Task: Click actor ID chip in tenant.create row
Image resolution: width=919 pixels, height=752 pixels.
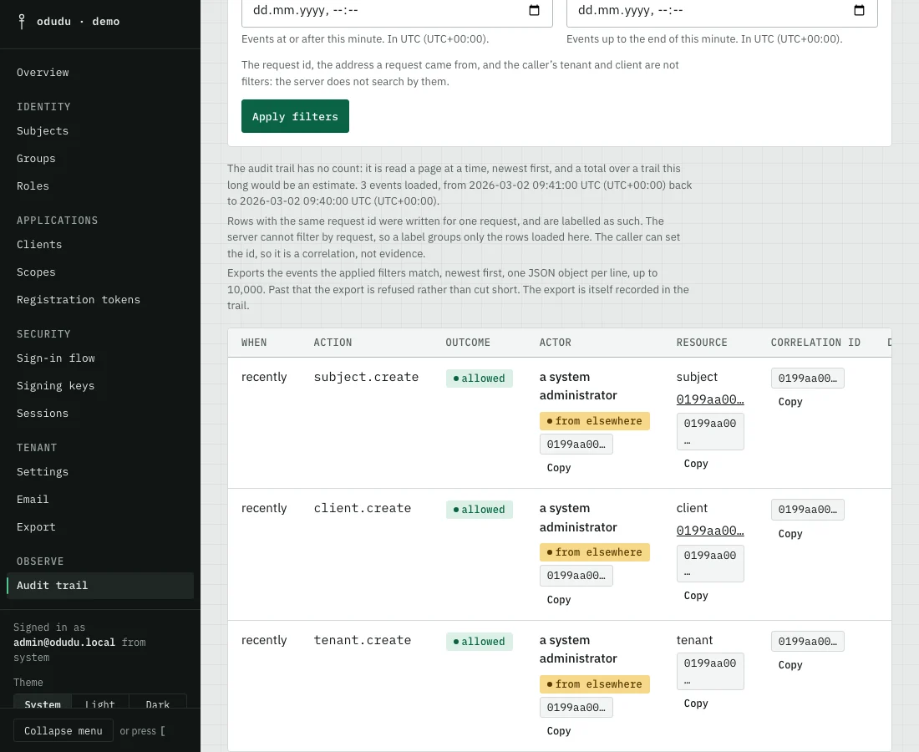Action: [x=576, y=708]
